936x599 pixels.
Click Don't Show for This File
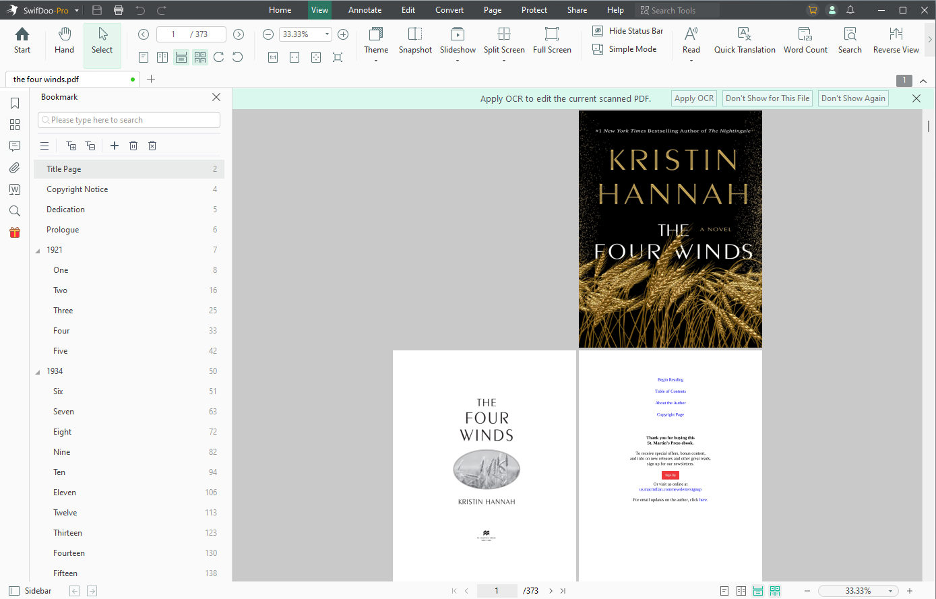768,98
